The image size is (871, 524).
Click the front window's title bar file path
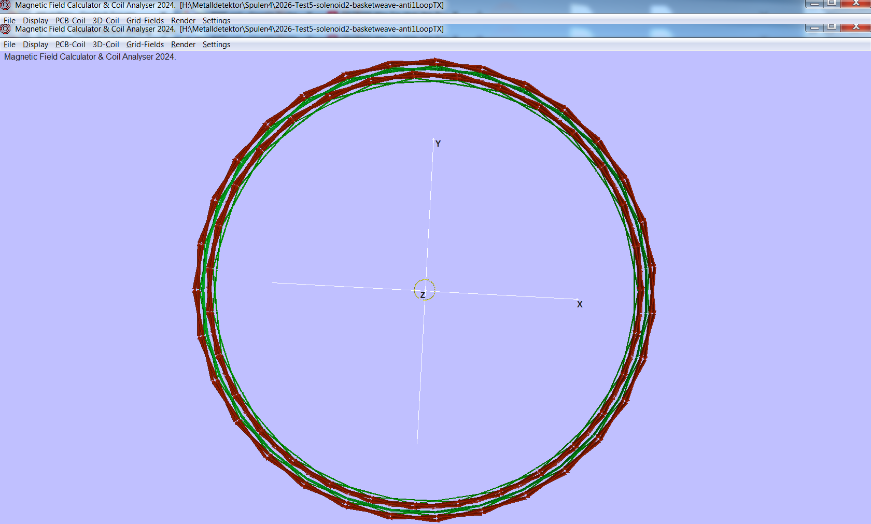(x=312, y=29)
